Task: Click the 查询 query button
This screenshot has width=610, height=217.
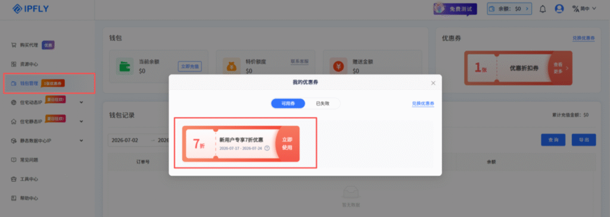Action: [553, 140]
